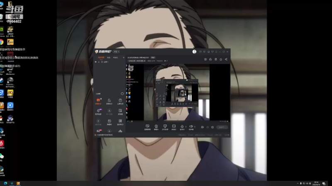Image resolution: width=332 pixels, height=186 pixels.
Task: Open the cat-ear TV tool in toolbox
Action: pyautogui.click(x=109, y=122)
